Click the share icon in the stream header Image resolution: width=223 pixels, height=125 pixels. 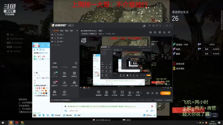pos(169,32)
